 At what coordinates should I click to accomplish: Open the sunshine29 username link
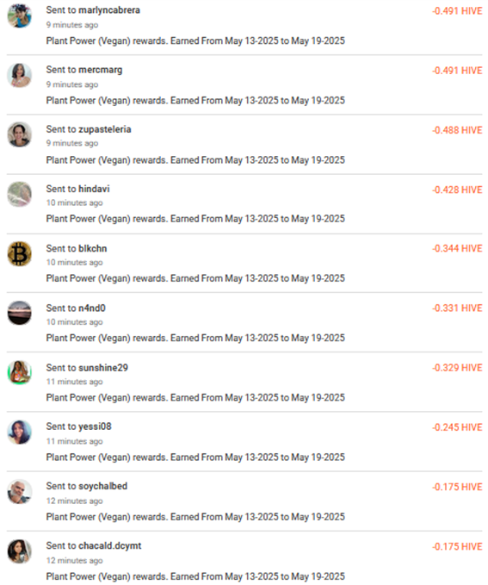103,368
